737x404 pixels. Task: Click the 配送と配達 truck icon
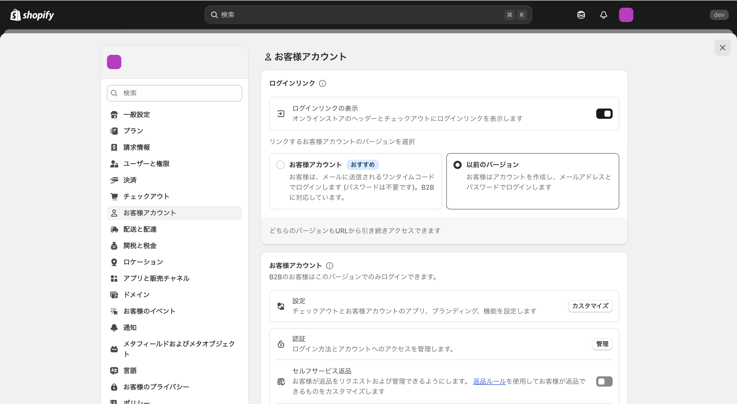point(114,229)
